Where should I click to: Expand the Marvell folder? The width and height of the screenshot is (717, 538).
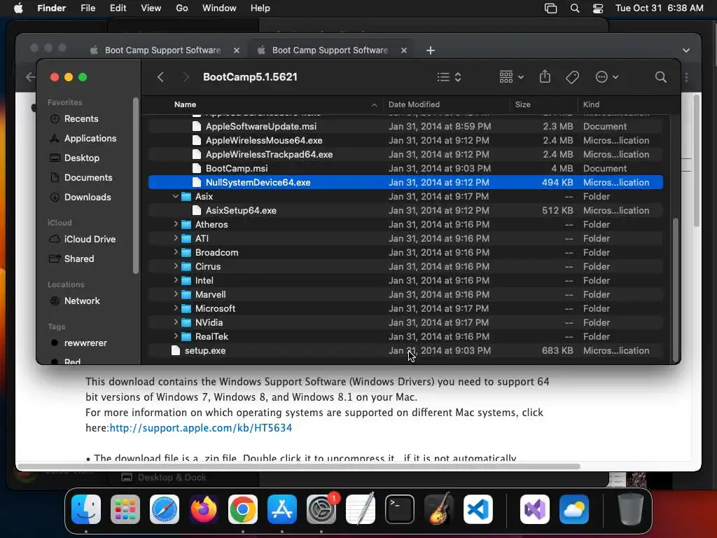coord(176,294)
